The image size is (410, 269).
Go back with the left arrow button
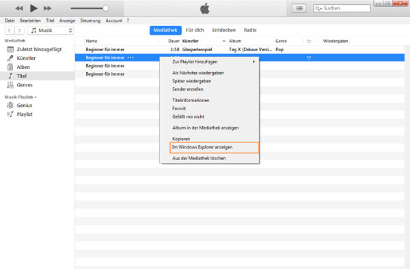pyautogui.click(x=10, y=30)
